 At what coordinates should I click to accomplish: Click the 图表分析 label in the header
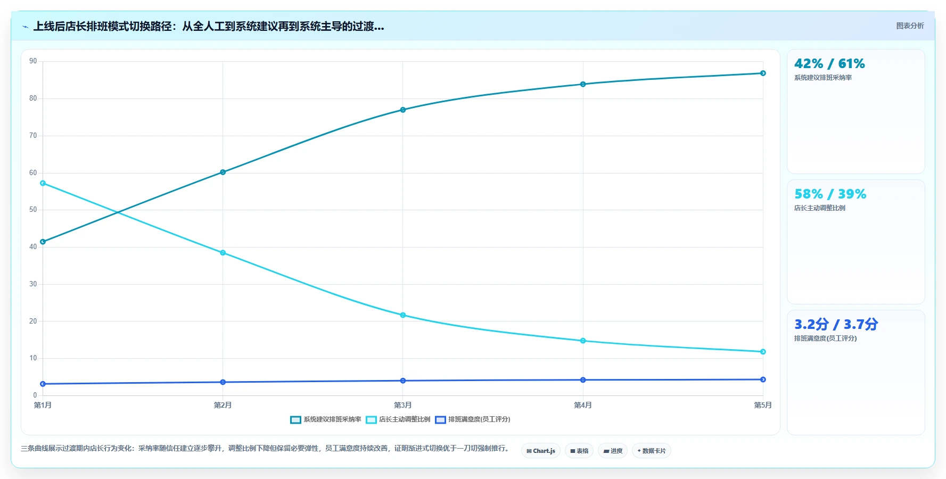click(910, 26)
